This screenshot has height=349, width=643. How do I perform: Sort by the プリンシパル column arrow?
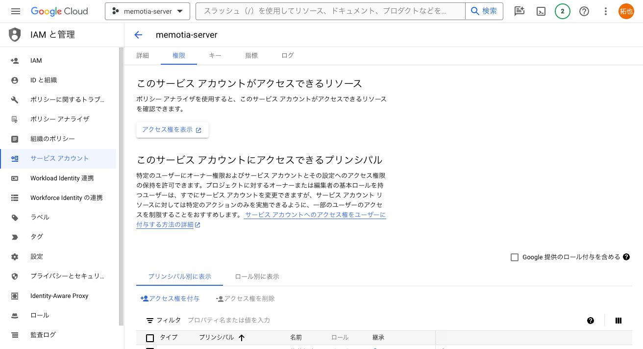(242, 338)
